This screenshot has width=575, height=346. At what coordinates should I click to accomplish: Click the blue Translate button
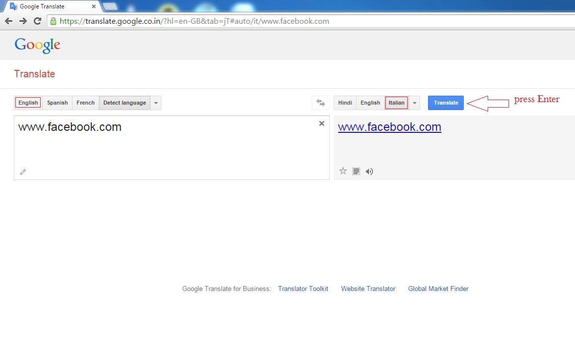tap(446, 103)
